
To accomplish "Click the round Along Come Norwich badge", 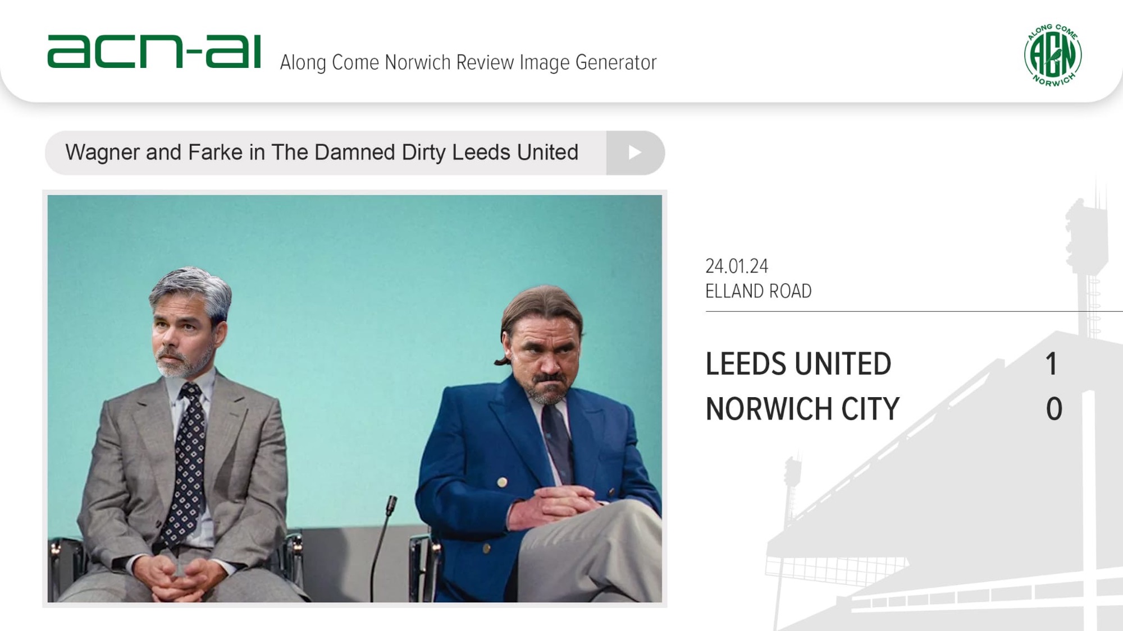I will coord(1053,55).
